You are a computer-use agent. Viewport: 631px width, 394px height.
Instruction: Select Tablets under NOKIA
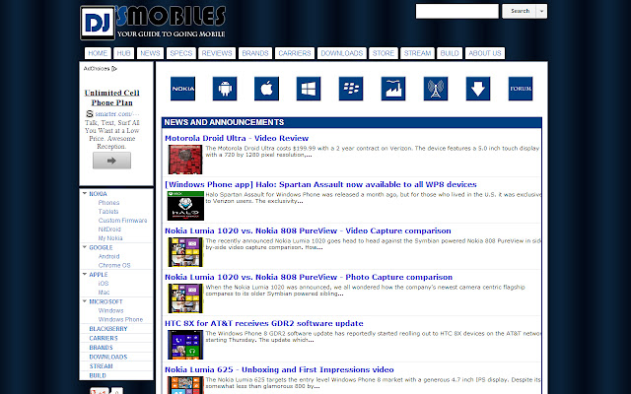coord(108,212)
